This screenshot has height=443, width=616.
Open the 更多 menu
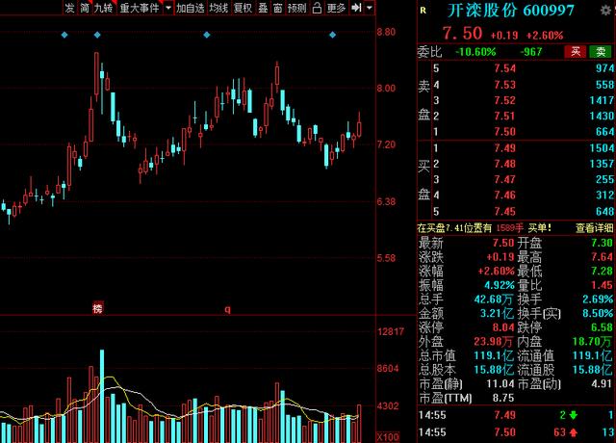point(336,8)
